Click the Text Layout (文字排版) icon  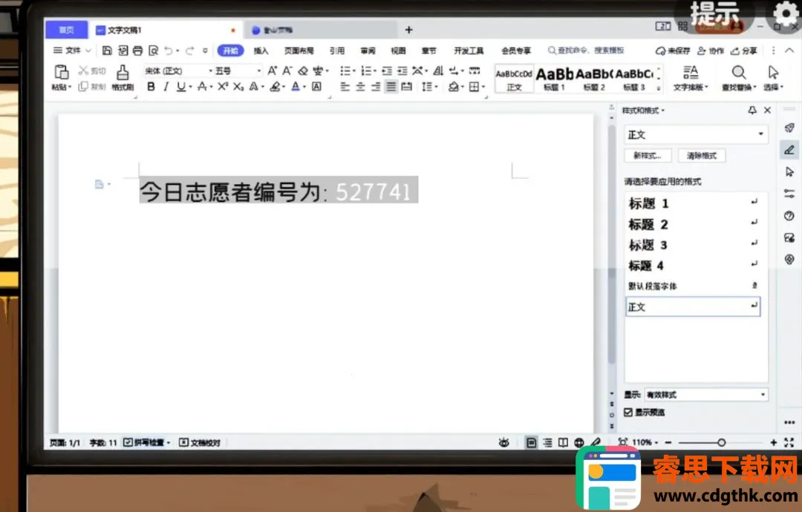(x=691, y=72)
